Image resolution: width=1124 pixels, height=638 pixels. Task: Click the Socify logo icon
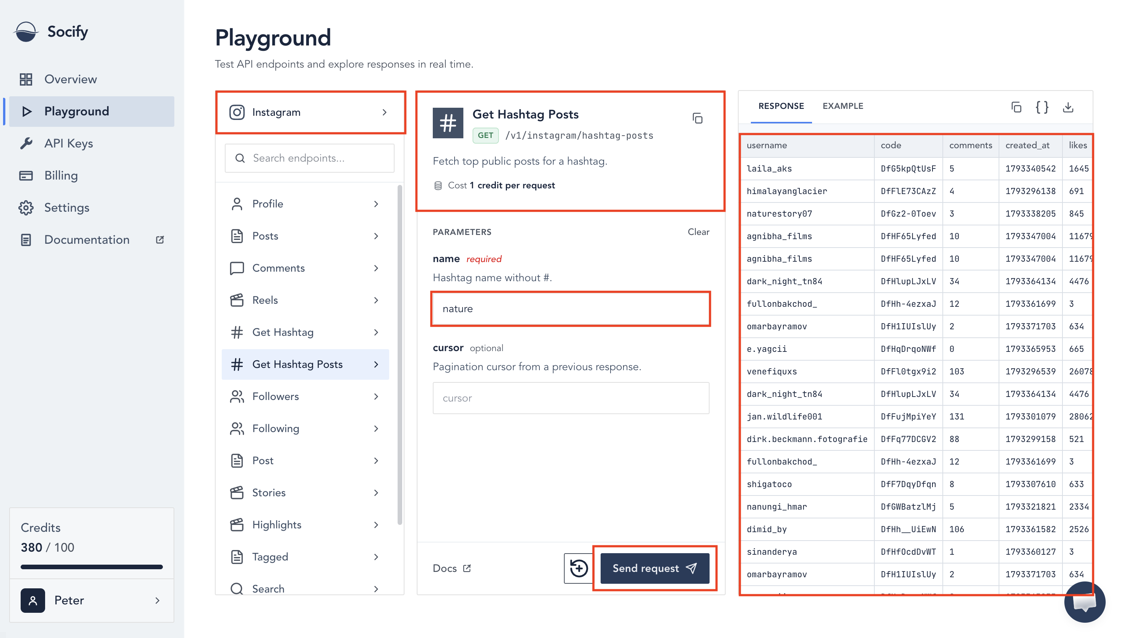pyautogui.click(x=26, y=32)
